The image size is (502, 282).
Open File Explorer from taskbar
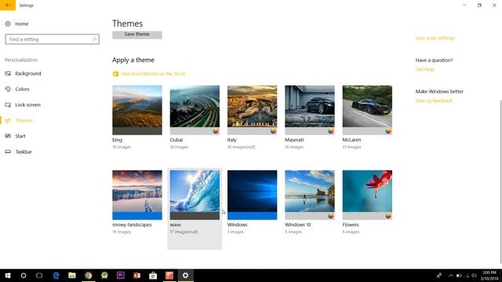pyautogui.click(x=72, y=275)
